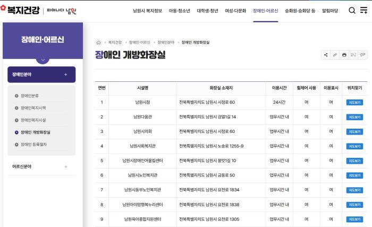Click the 화장실 소재지 column header

(221, 88)
